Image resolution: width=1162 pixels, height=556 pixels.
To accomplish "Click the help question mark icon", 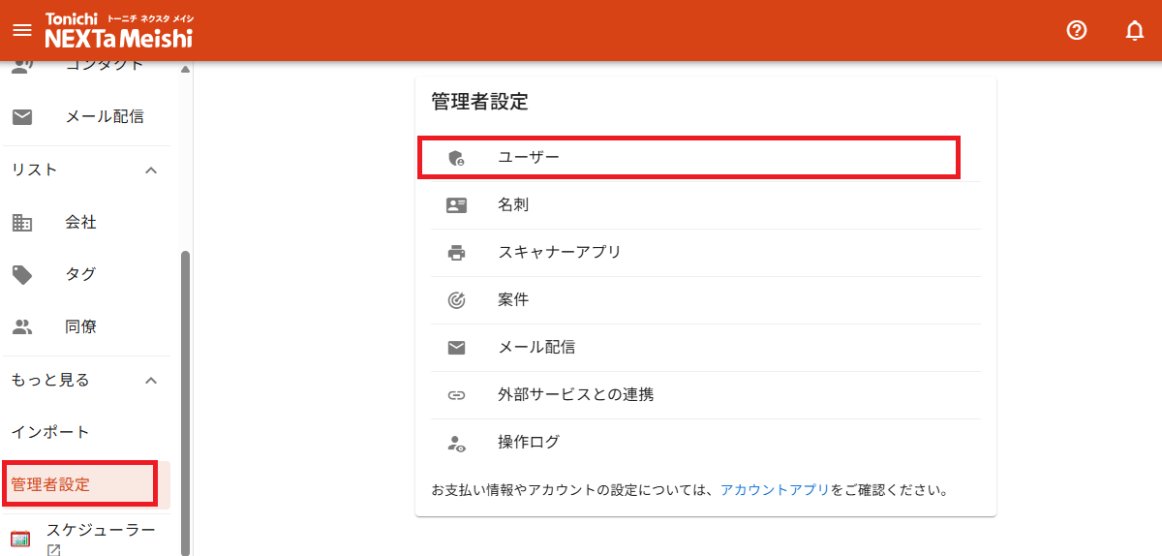I will click(1077, 30).
